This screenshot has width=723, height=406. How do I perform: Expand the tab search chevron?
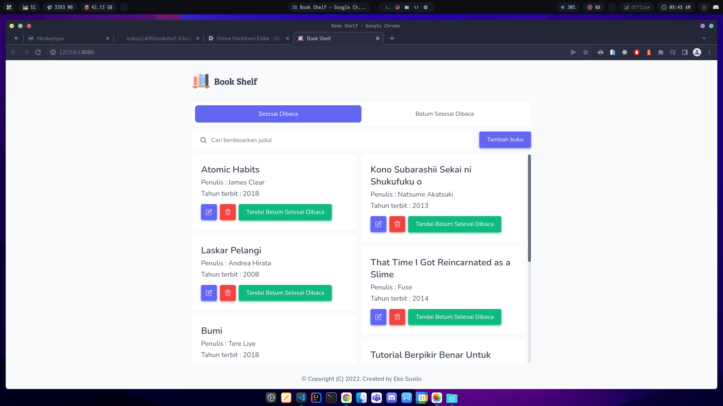tap(704, 38)
